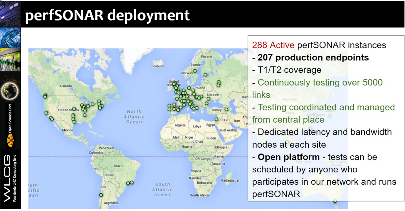405x211 pixels.
Task: Click the South Atlantic Ocean label
Action: coord(162,189)
